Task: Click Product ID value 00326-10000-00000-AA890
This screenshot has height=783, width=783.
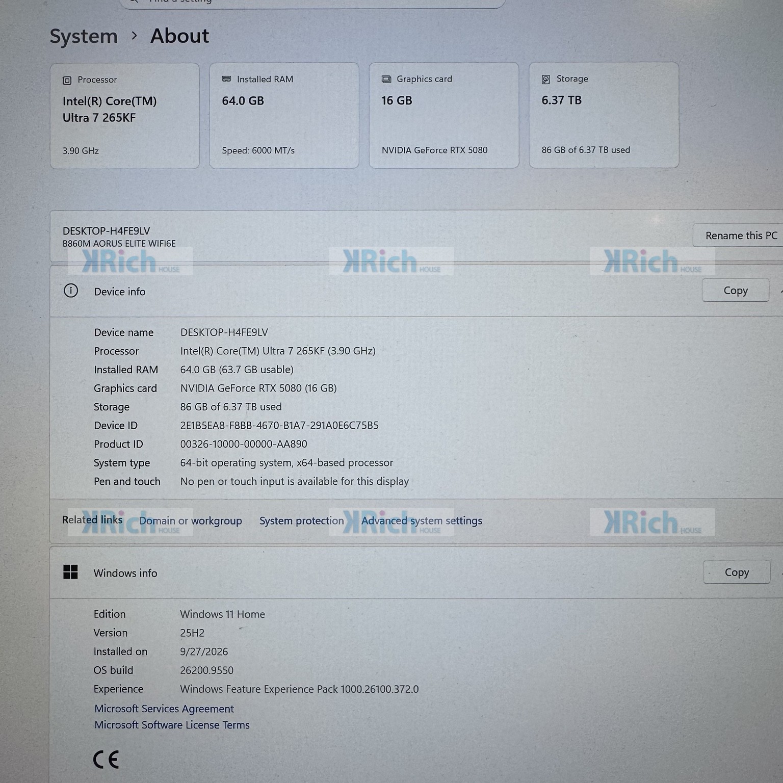Action: 244,444
